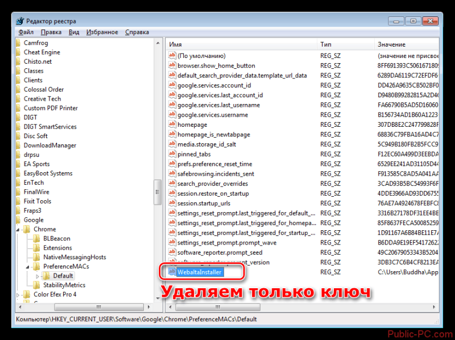Select the Custom PDF Printer key

(x=51, y=108)
